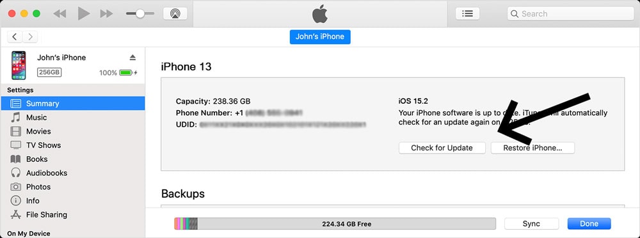Click the Photos camera icon
Screen dimensions: 640x238
click(x=15, y=187)
